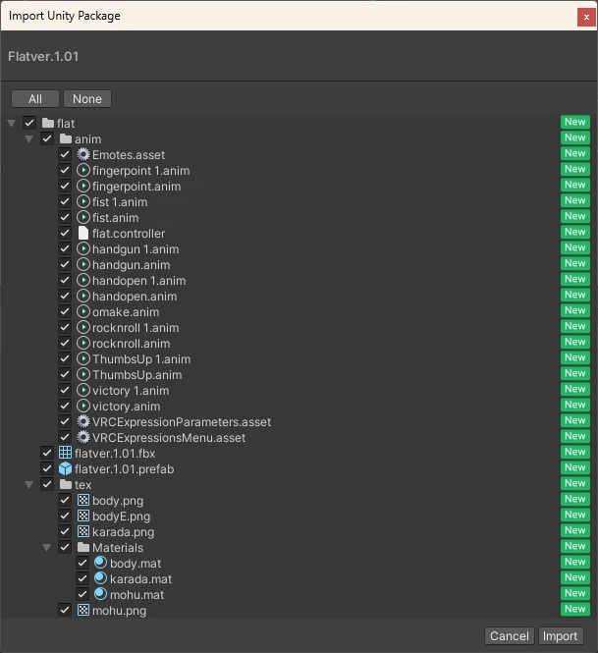This screenshot has width=598, height=653.
Task: Click the handgun 1.anim animation icon
Action: [x=83, y=249]
